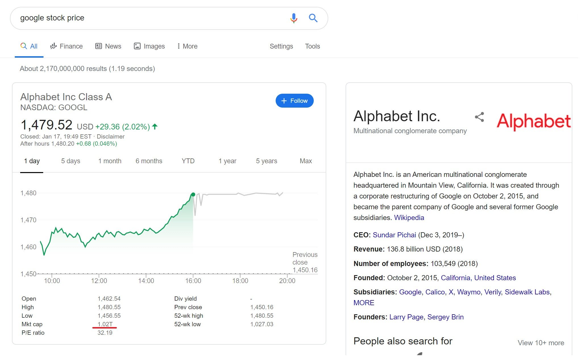582x360 pixels.
Task: Follow Alphabet stock using the Follow button
Action: coord(294,101)
